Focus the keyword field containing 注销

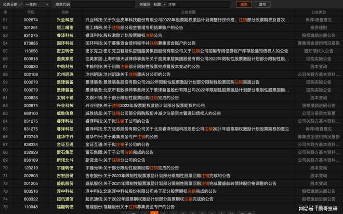click(198, 4)
